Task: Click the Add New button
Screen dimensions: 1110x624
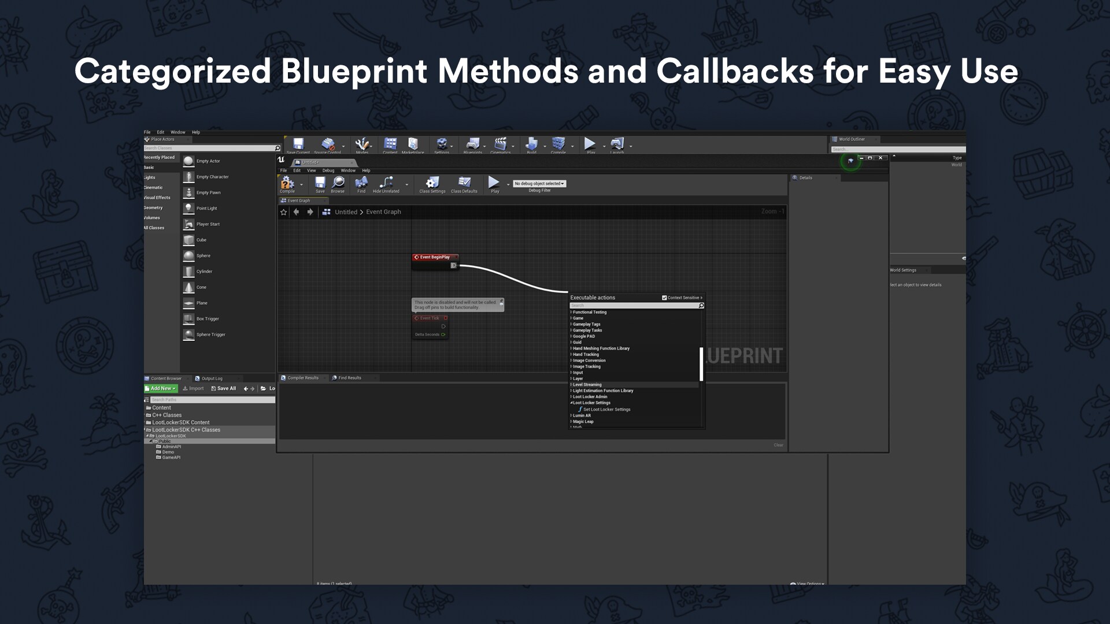Action: point(161,388)
